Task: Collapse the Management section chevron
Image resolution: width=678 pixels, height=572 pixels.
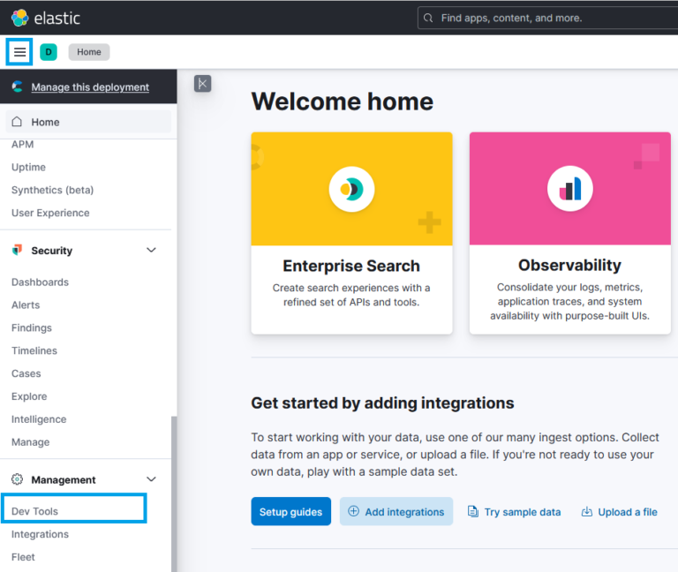Action: [x=151, y=479]
